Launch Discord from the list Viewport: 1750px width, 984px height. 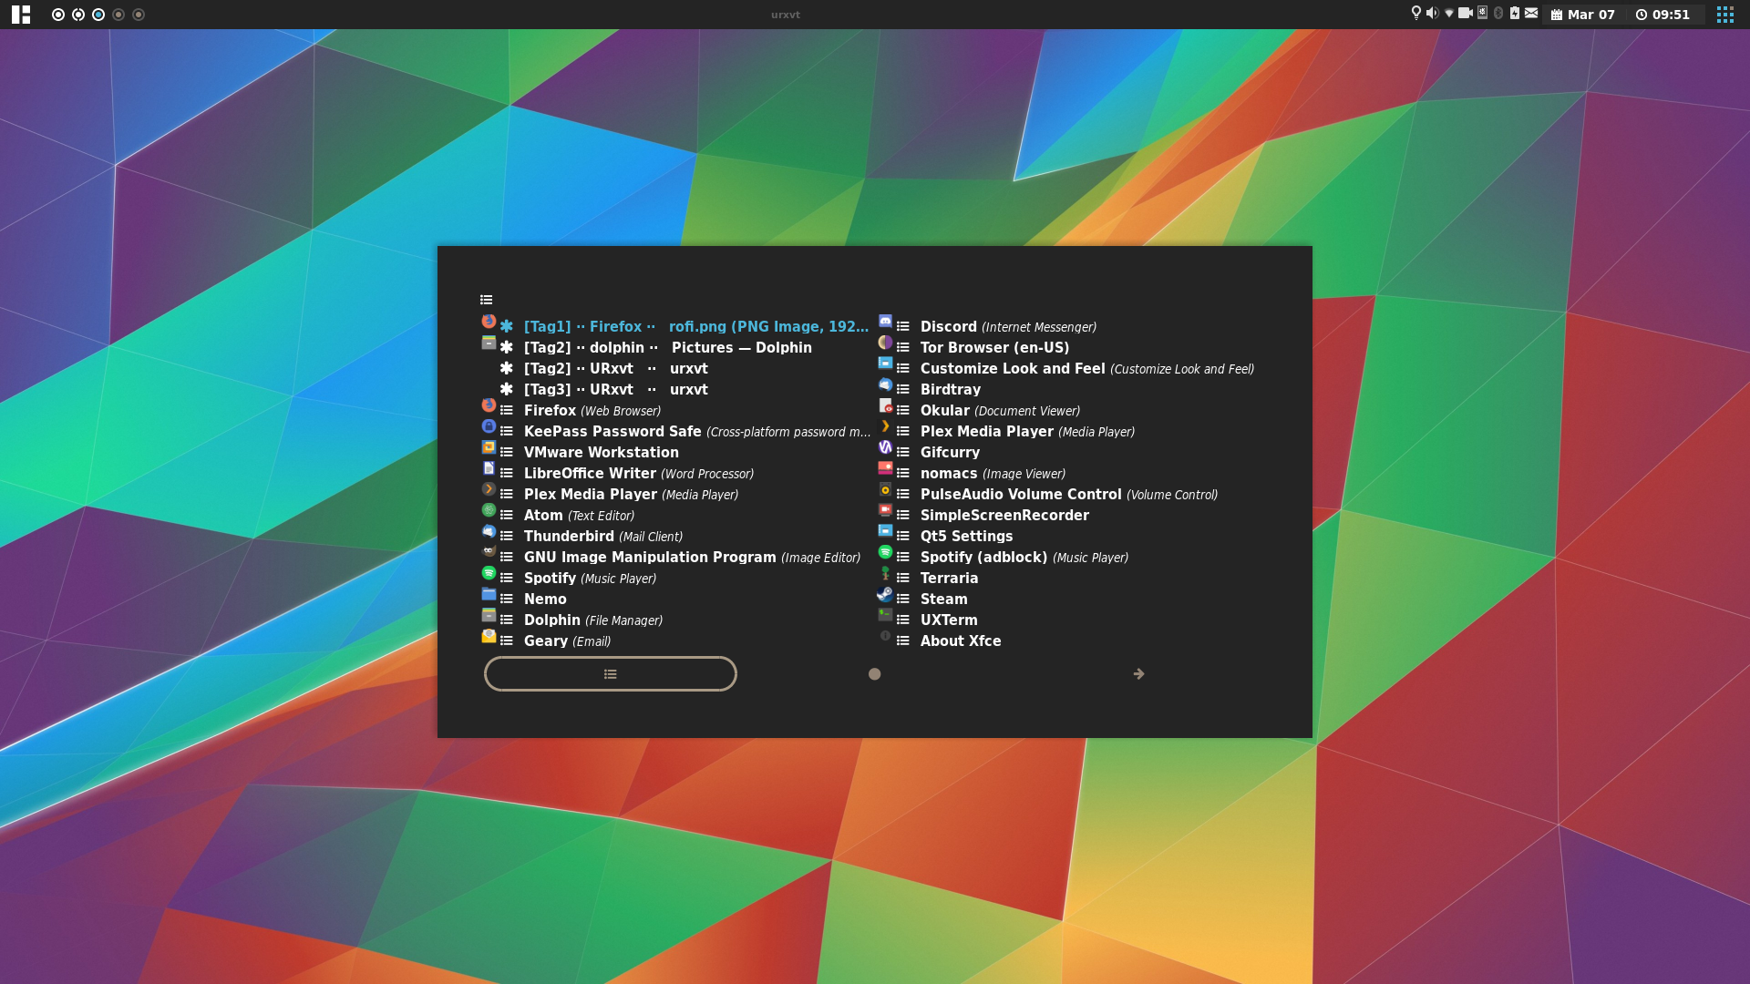948,326
